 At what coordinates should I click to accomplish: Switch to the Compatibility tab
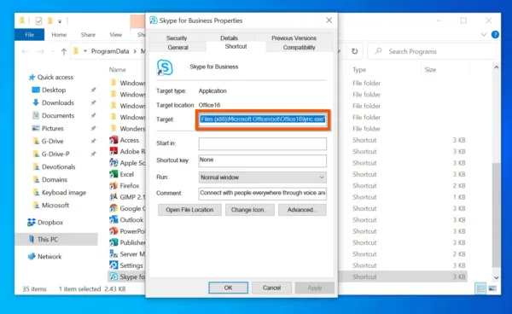[300, 47]
